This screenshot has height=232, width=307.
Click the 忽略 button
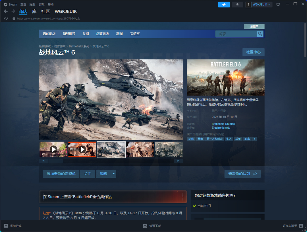tap(103, 174)
